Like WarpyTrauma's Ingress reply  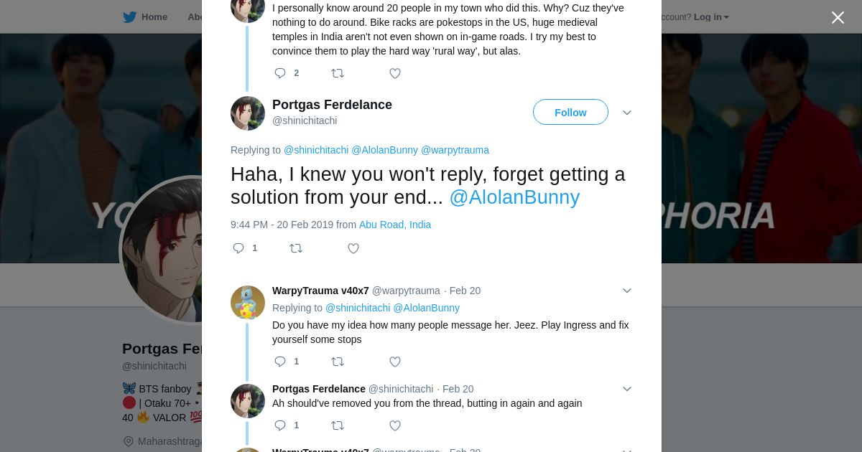click(x=394, y=362)
